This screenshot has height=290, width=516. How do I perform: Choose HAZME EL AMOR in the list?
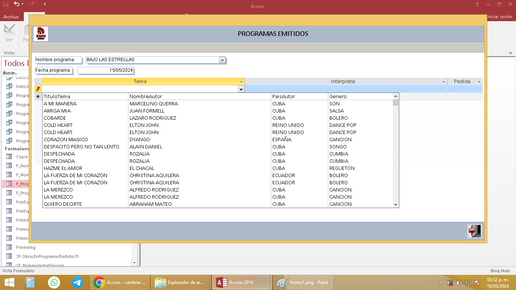click(63, 168)
